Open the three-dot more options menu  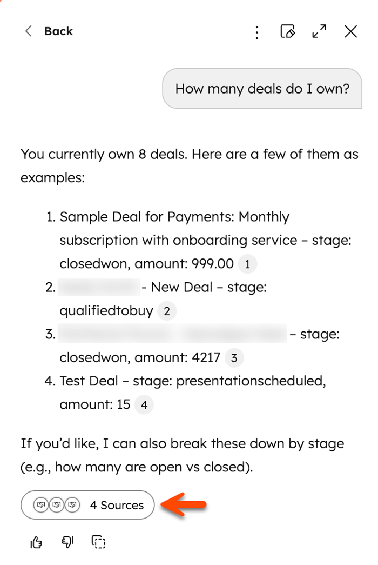pos(256,32)
